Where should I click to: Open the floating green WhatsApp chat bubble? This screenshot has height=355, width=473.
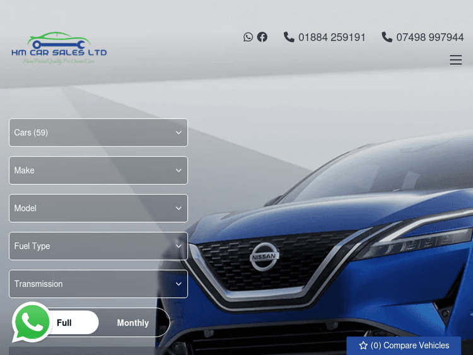(31, 322)
